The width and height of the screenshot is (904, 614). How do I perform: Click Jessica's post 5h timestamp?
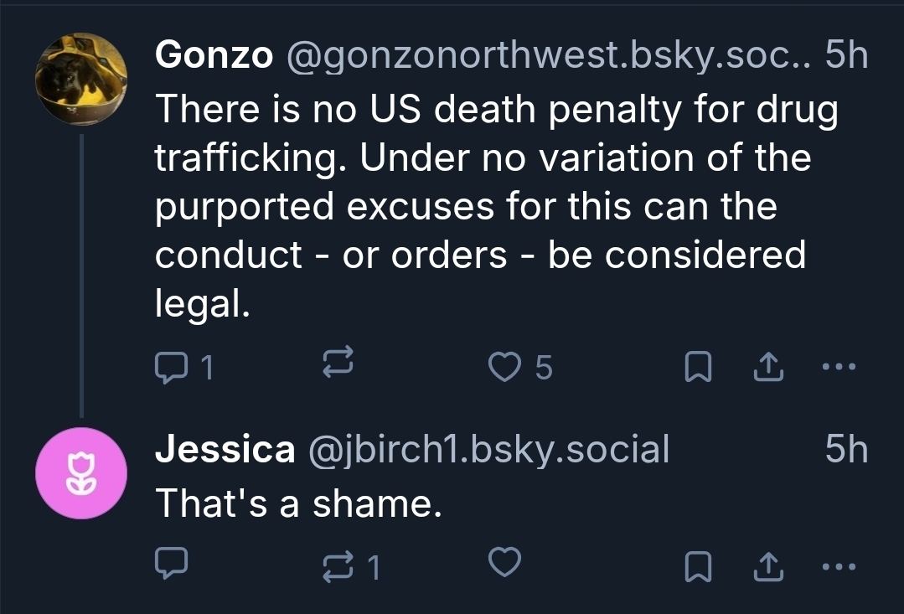coord(846,450)
